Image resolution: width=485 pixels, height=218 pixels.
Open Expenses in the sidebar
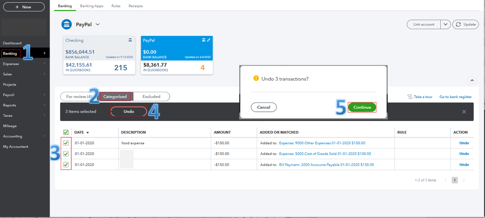click(x=11, y=64)
